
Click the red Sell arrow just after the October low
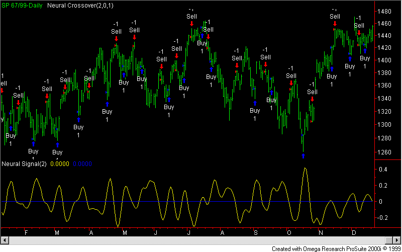(x=312, y=99)
